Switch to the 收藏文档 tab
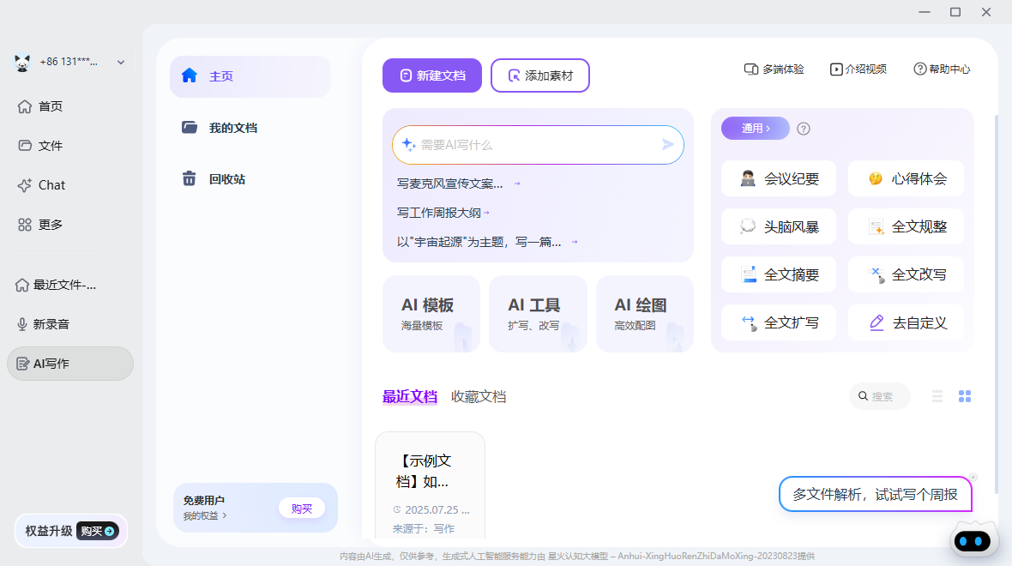The height and width of the screenshot is (566, 1012). click(479, 397)
